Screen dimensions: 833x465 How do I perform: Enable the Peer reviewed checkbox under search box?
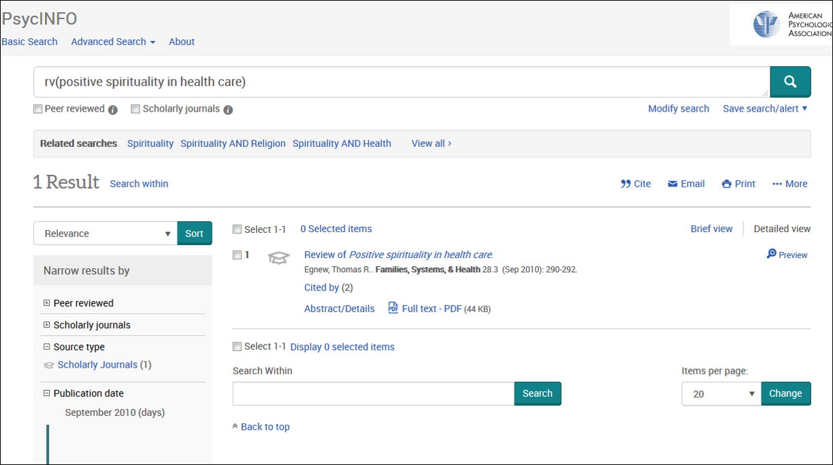(38, 109)
